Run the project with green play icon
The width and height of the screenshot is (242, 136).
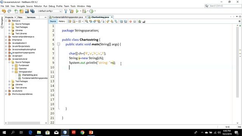(x=77, y=11)
